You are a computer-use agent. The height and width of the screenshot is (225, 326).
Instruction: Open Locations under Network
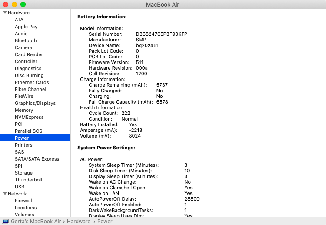point(26,208)
